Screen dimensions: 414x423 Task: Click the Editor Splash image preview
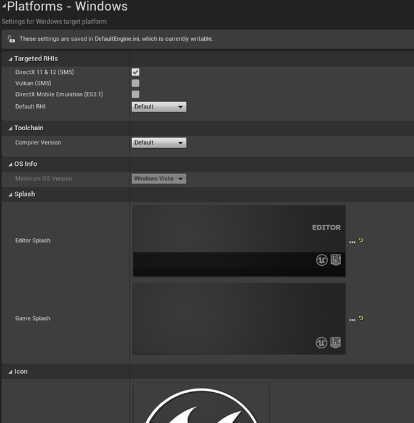point(239,241)
